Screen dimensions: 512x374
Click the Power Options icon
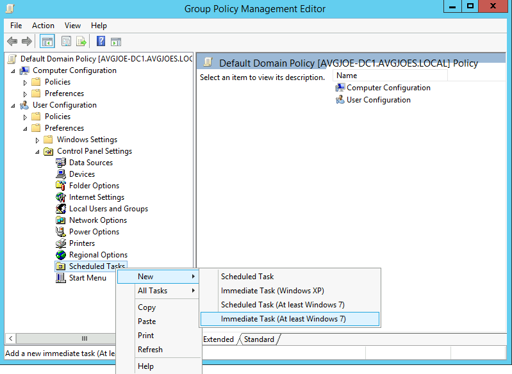tap(61, 232)
